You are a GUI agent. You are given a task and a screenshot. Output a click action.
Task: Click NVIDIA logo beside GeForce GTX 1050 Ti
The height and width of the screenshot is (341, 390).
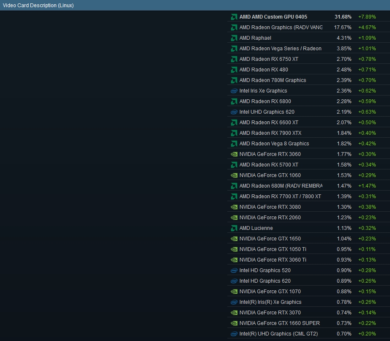click(x=234, y=249)
